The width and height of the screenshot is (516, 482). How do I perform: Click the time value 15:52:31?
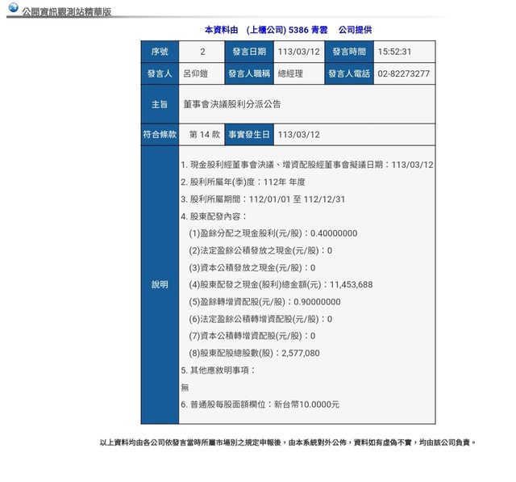[x=395, y=52]
